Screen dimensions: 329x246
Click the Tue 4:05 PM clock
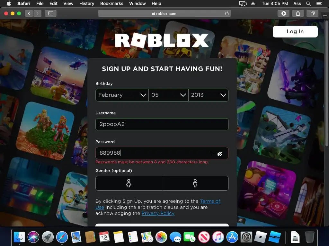[x=275, y=4]
